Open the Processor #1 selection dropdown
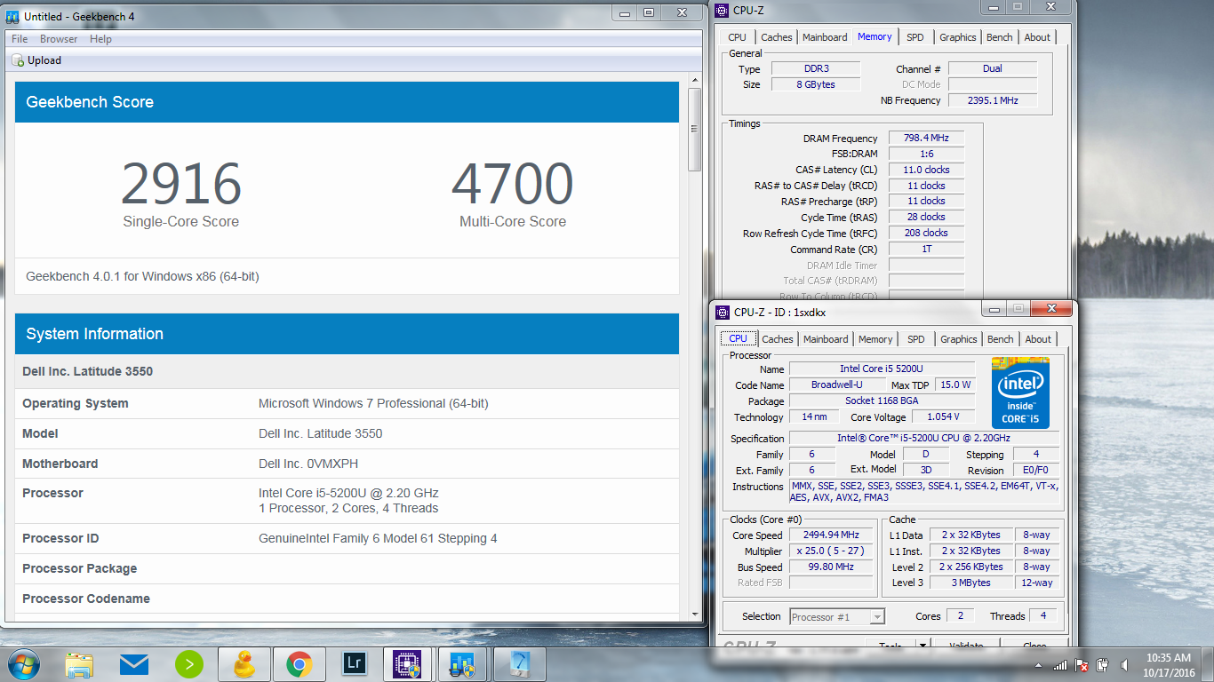Screen dimensions: 1214x682 837,616
